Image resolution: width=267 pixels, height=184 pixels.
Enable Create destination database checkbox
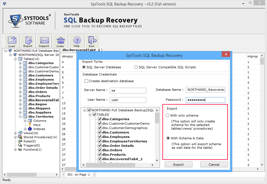[x=86, y=81]
